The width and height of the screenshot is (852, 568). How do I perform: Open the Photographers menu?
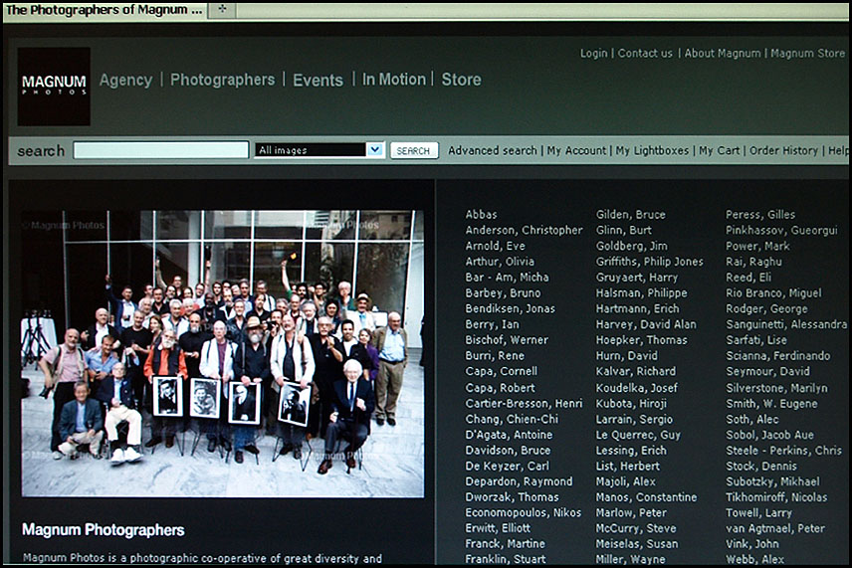[222, 80]
